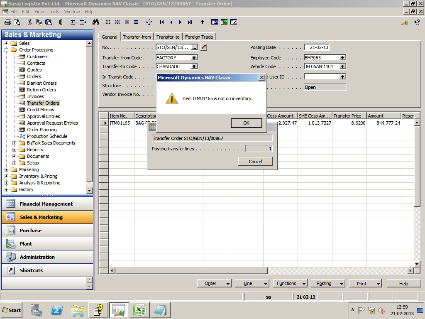Open Employee Code lookup arrow
Viewport: 425px width, 319px height.
point(342,58)
